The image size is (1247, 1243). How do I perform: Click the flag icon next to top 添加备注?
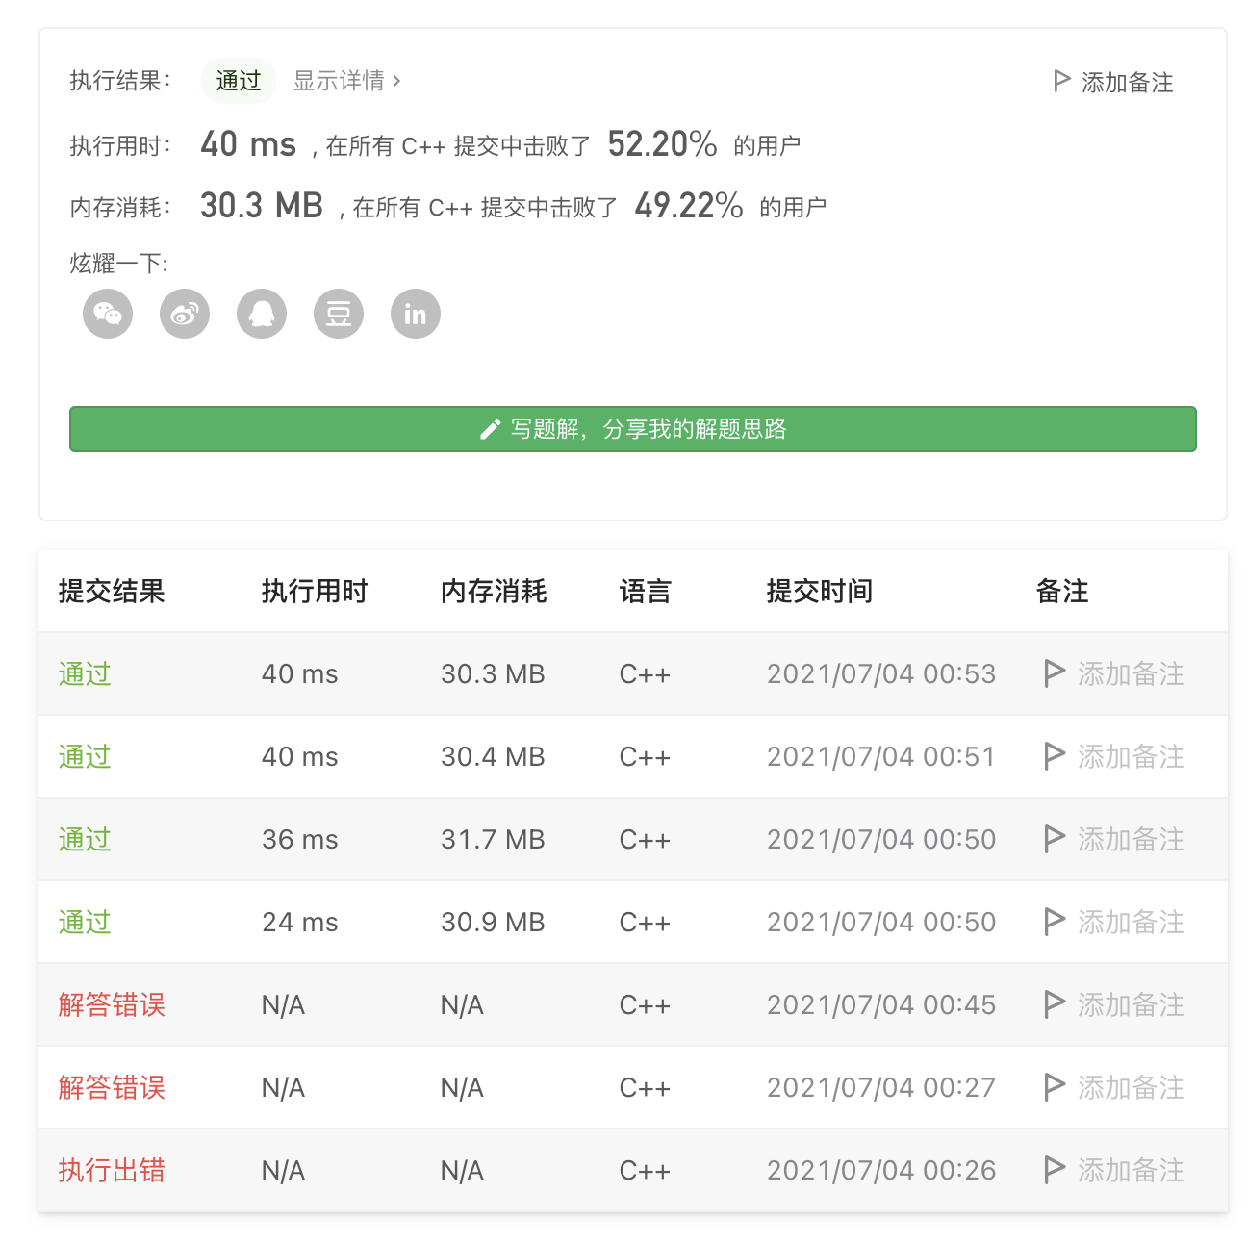coord(1061,81)
